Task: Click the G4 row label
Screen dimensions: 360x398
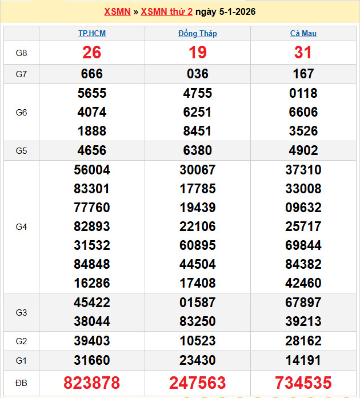Action: pyautogui.click(x=21, y=226)
